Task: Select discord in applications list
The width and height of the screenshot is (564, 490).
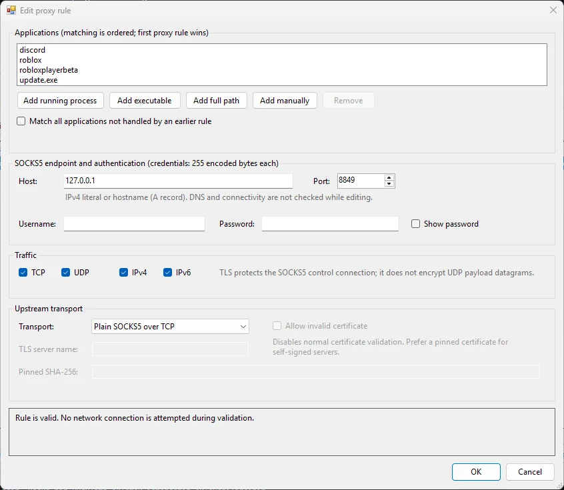Action: click(x=33, y=49)
